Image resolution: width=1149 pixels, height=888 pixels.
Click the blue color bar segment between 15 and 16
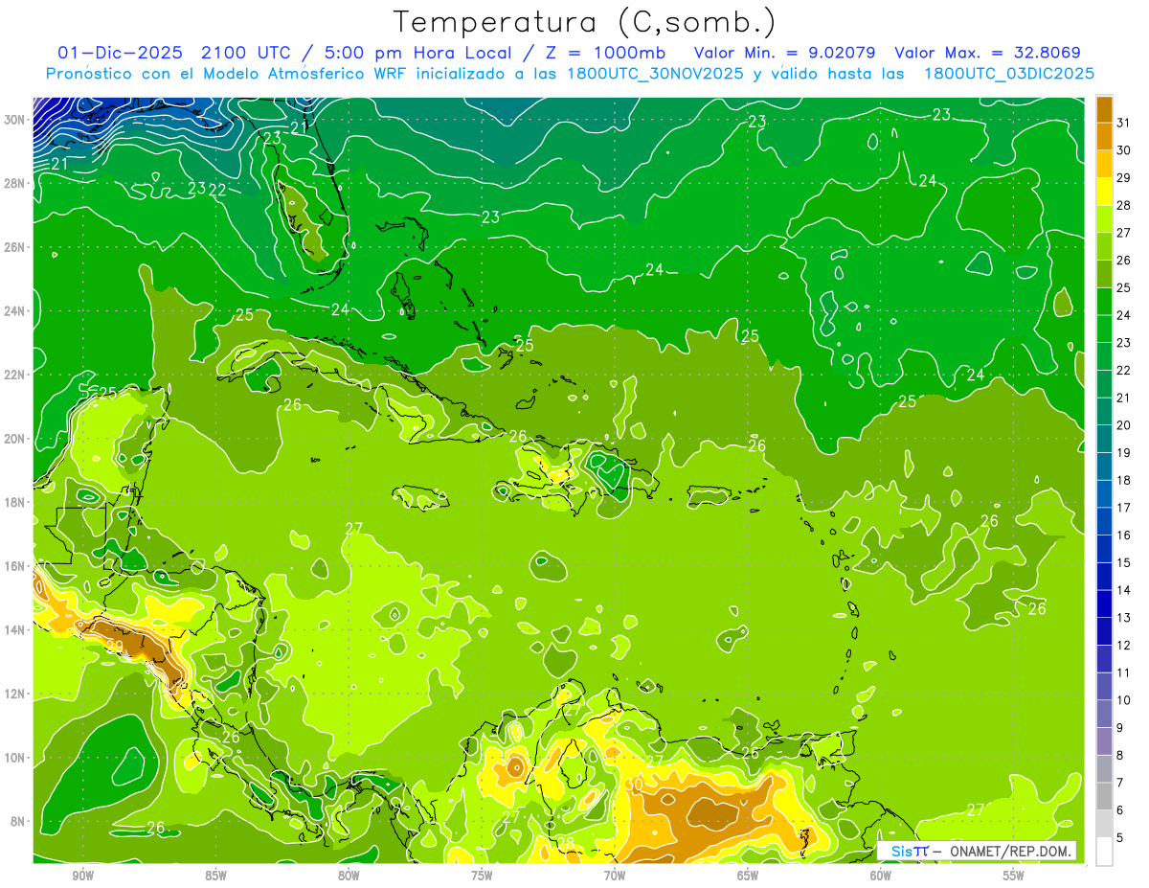[x=1104, y=550]
